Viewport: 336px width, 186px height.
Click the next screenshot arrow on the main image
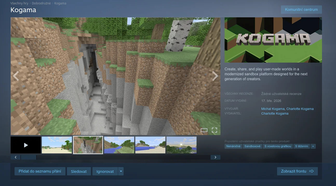click(215, 76)
